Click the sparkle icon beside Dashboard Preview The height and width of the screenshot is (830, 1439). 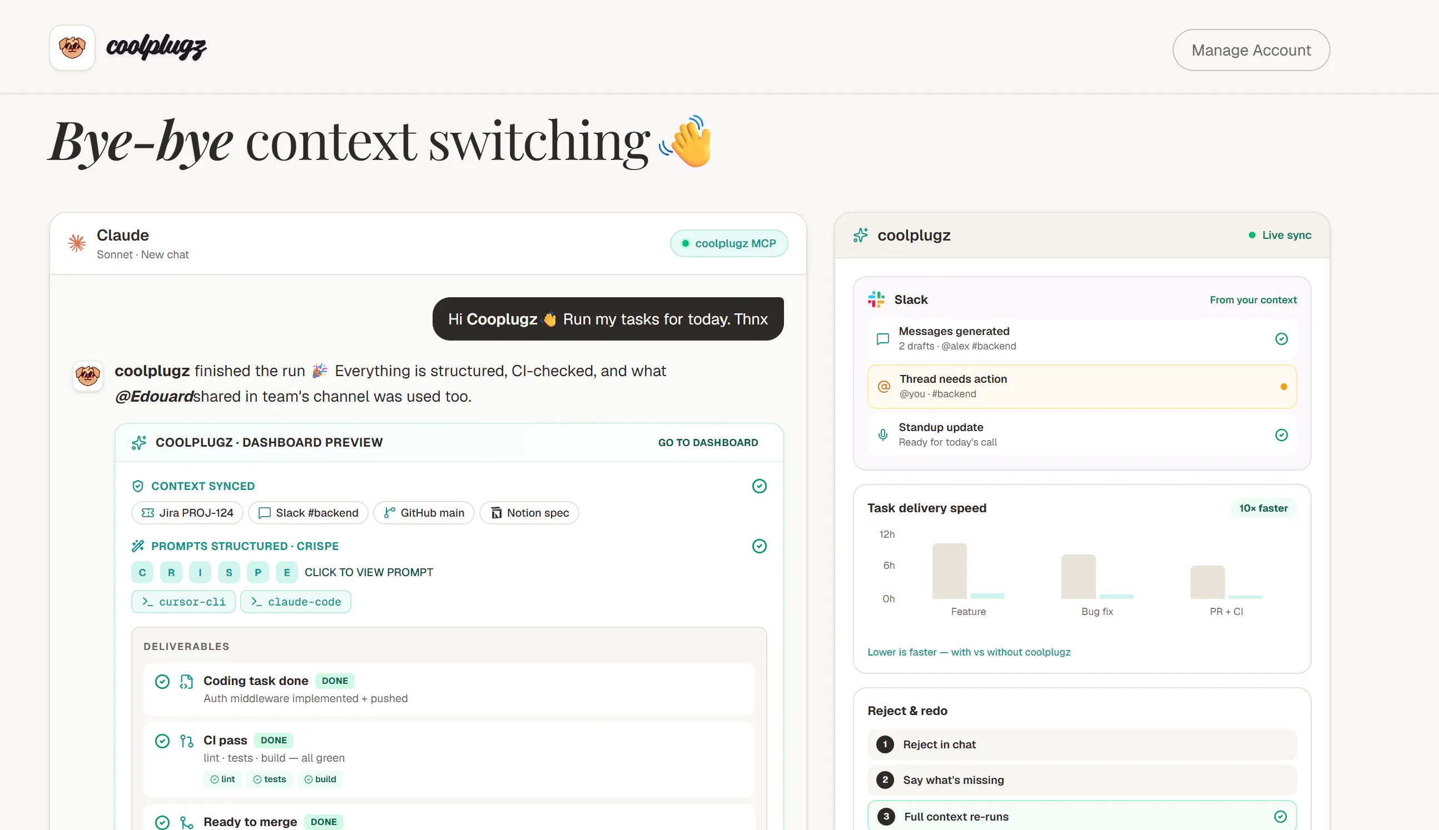click(139, 443)
